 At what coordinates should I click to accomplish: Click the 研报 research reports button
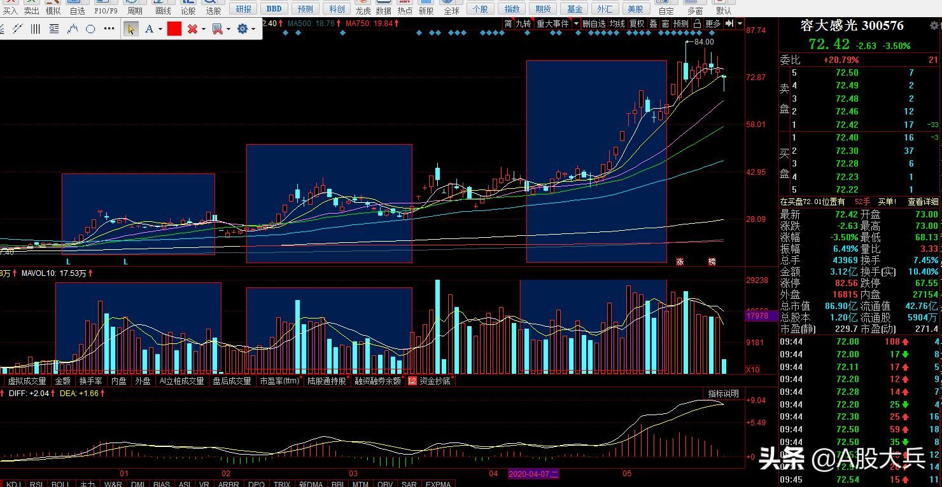pos(243,9)
